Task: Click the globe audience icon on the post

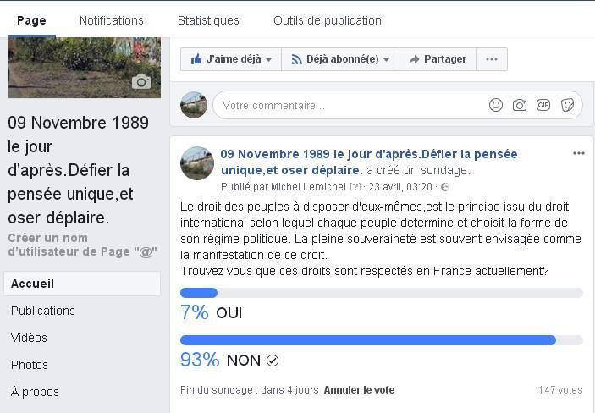Action: [445, 187]
